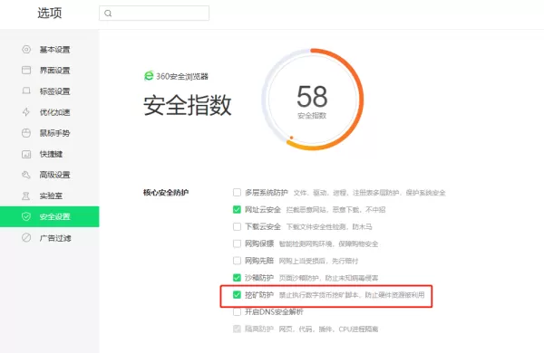Select 鼠标手势 in sidebar
Viewport: 544px width, 353px height.
point(50,133)
